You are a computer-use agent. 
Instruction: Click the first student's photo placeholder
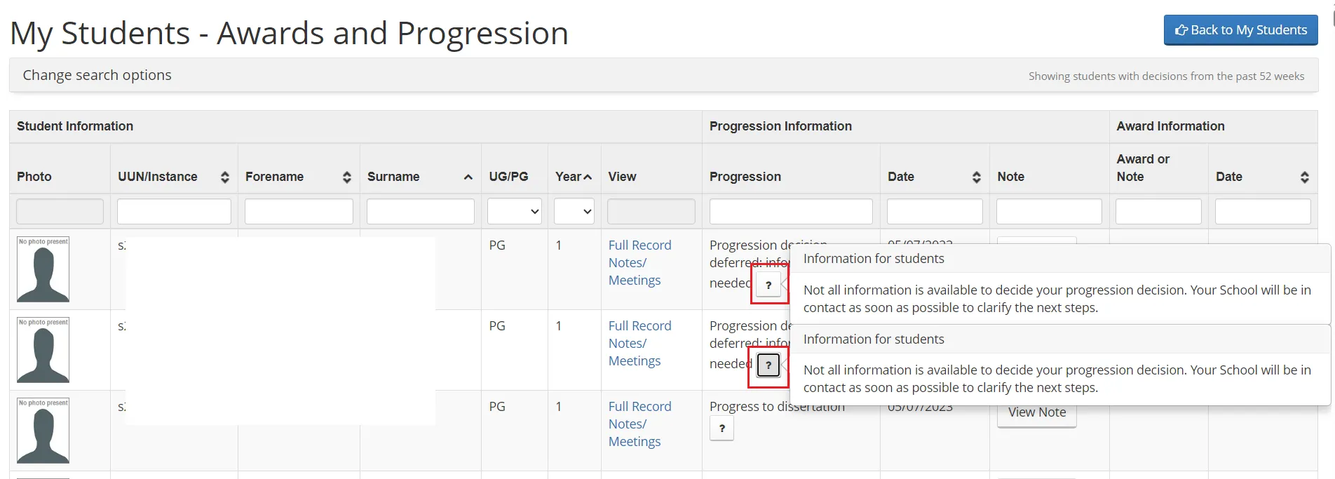tap(43, 269)
